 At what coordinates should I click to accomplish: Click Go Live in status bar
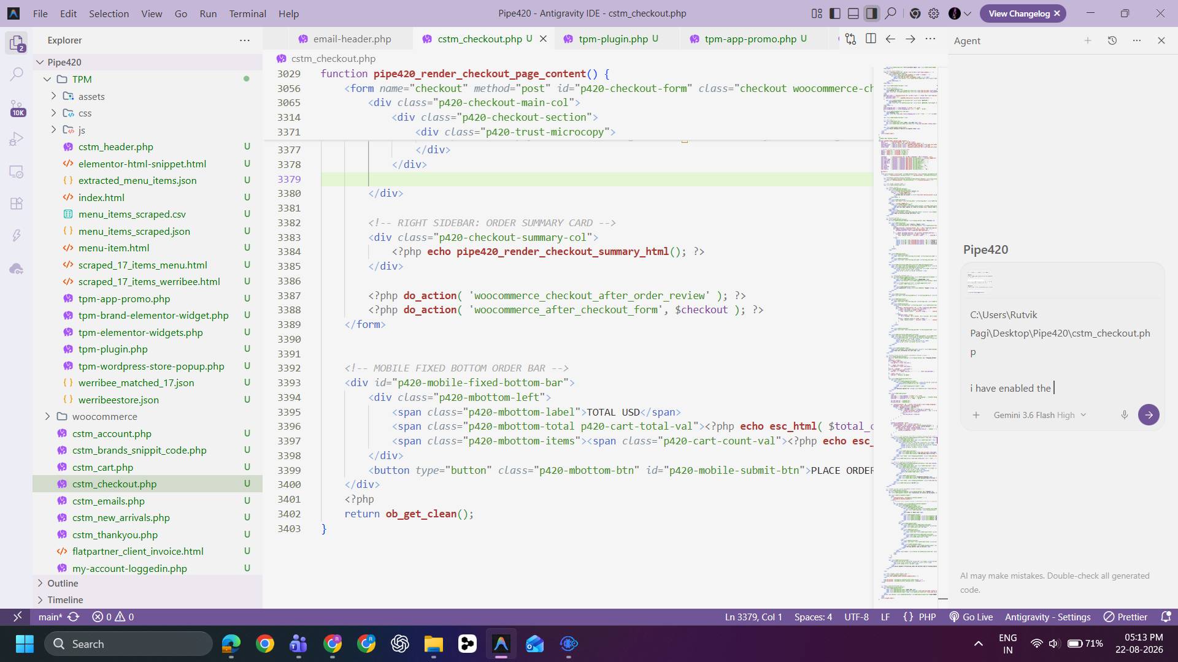tap(971, 617)
